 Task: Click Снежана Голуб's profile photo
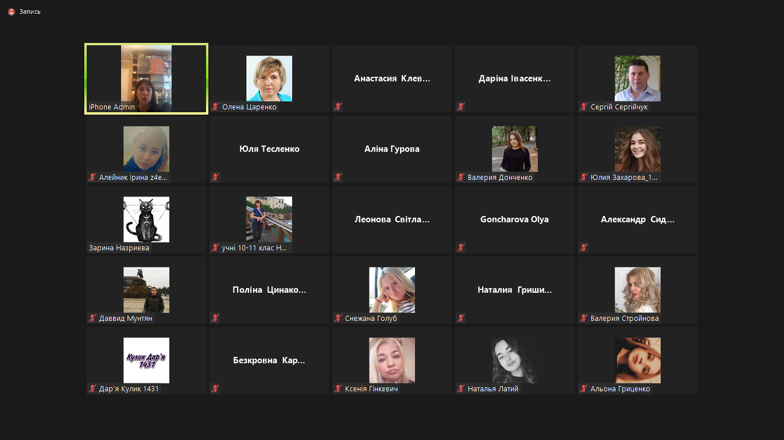[x=392, y=290]
